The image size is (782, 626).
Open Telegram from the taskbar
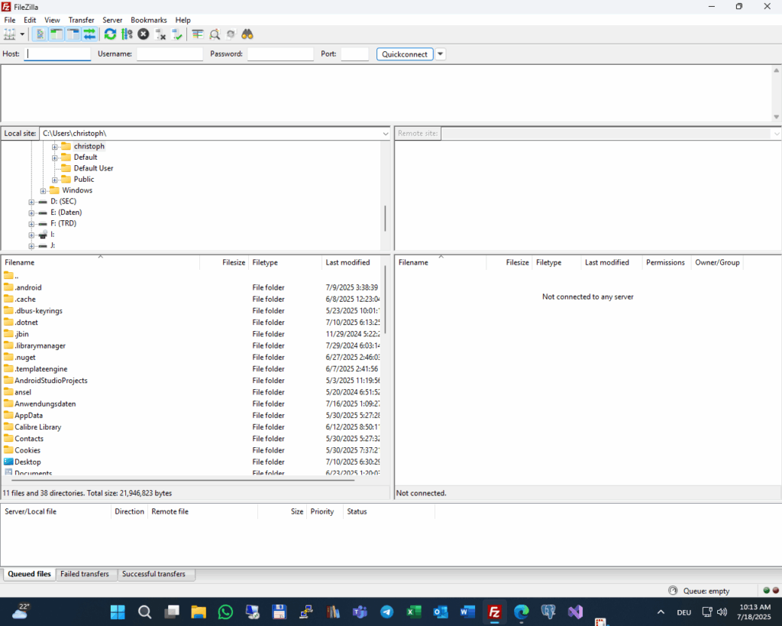pos(387,612)
